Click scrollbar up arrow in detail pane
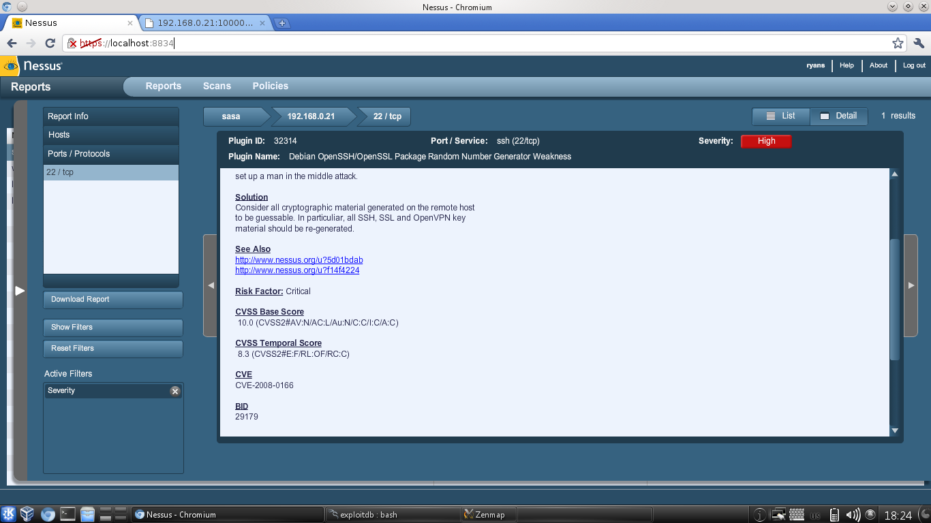 pos(895,174)
